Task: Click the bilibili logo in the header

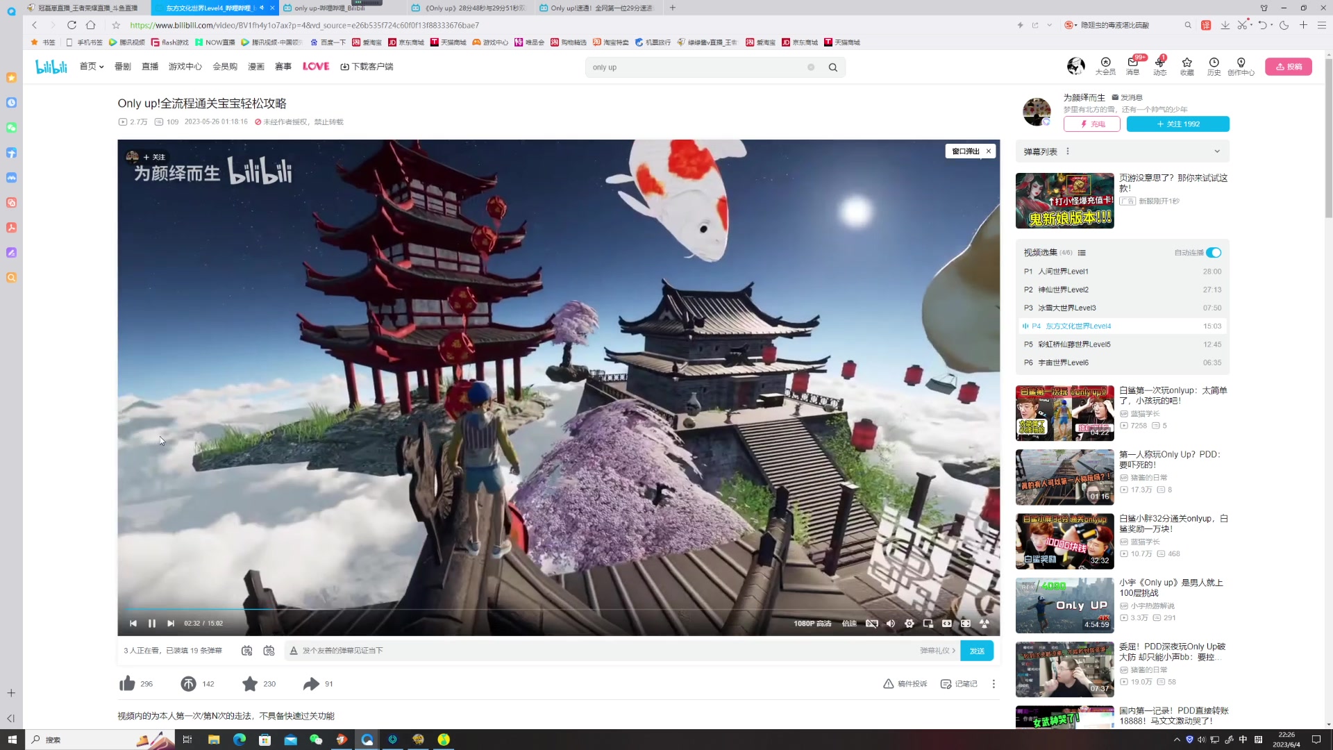Action: point(51,67)
